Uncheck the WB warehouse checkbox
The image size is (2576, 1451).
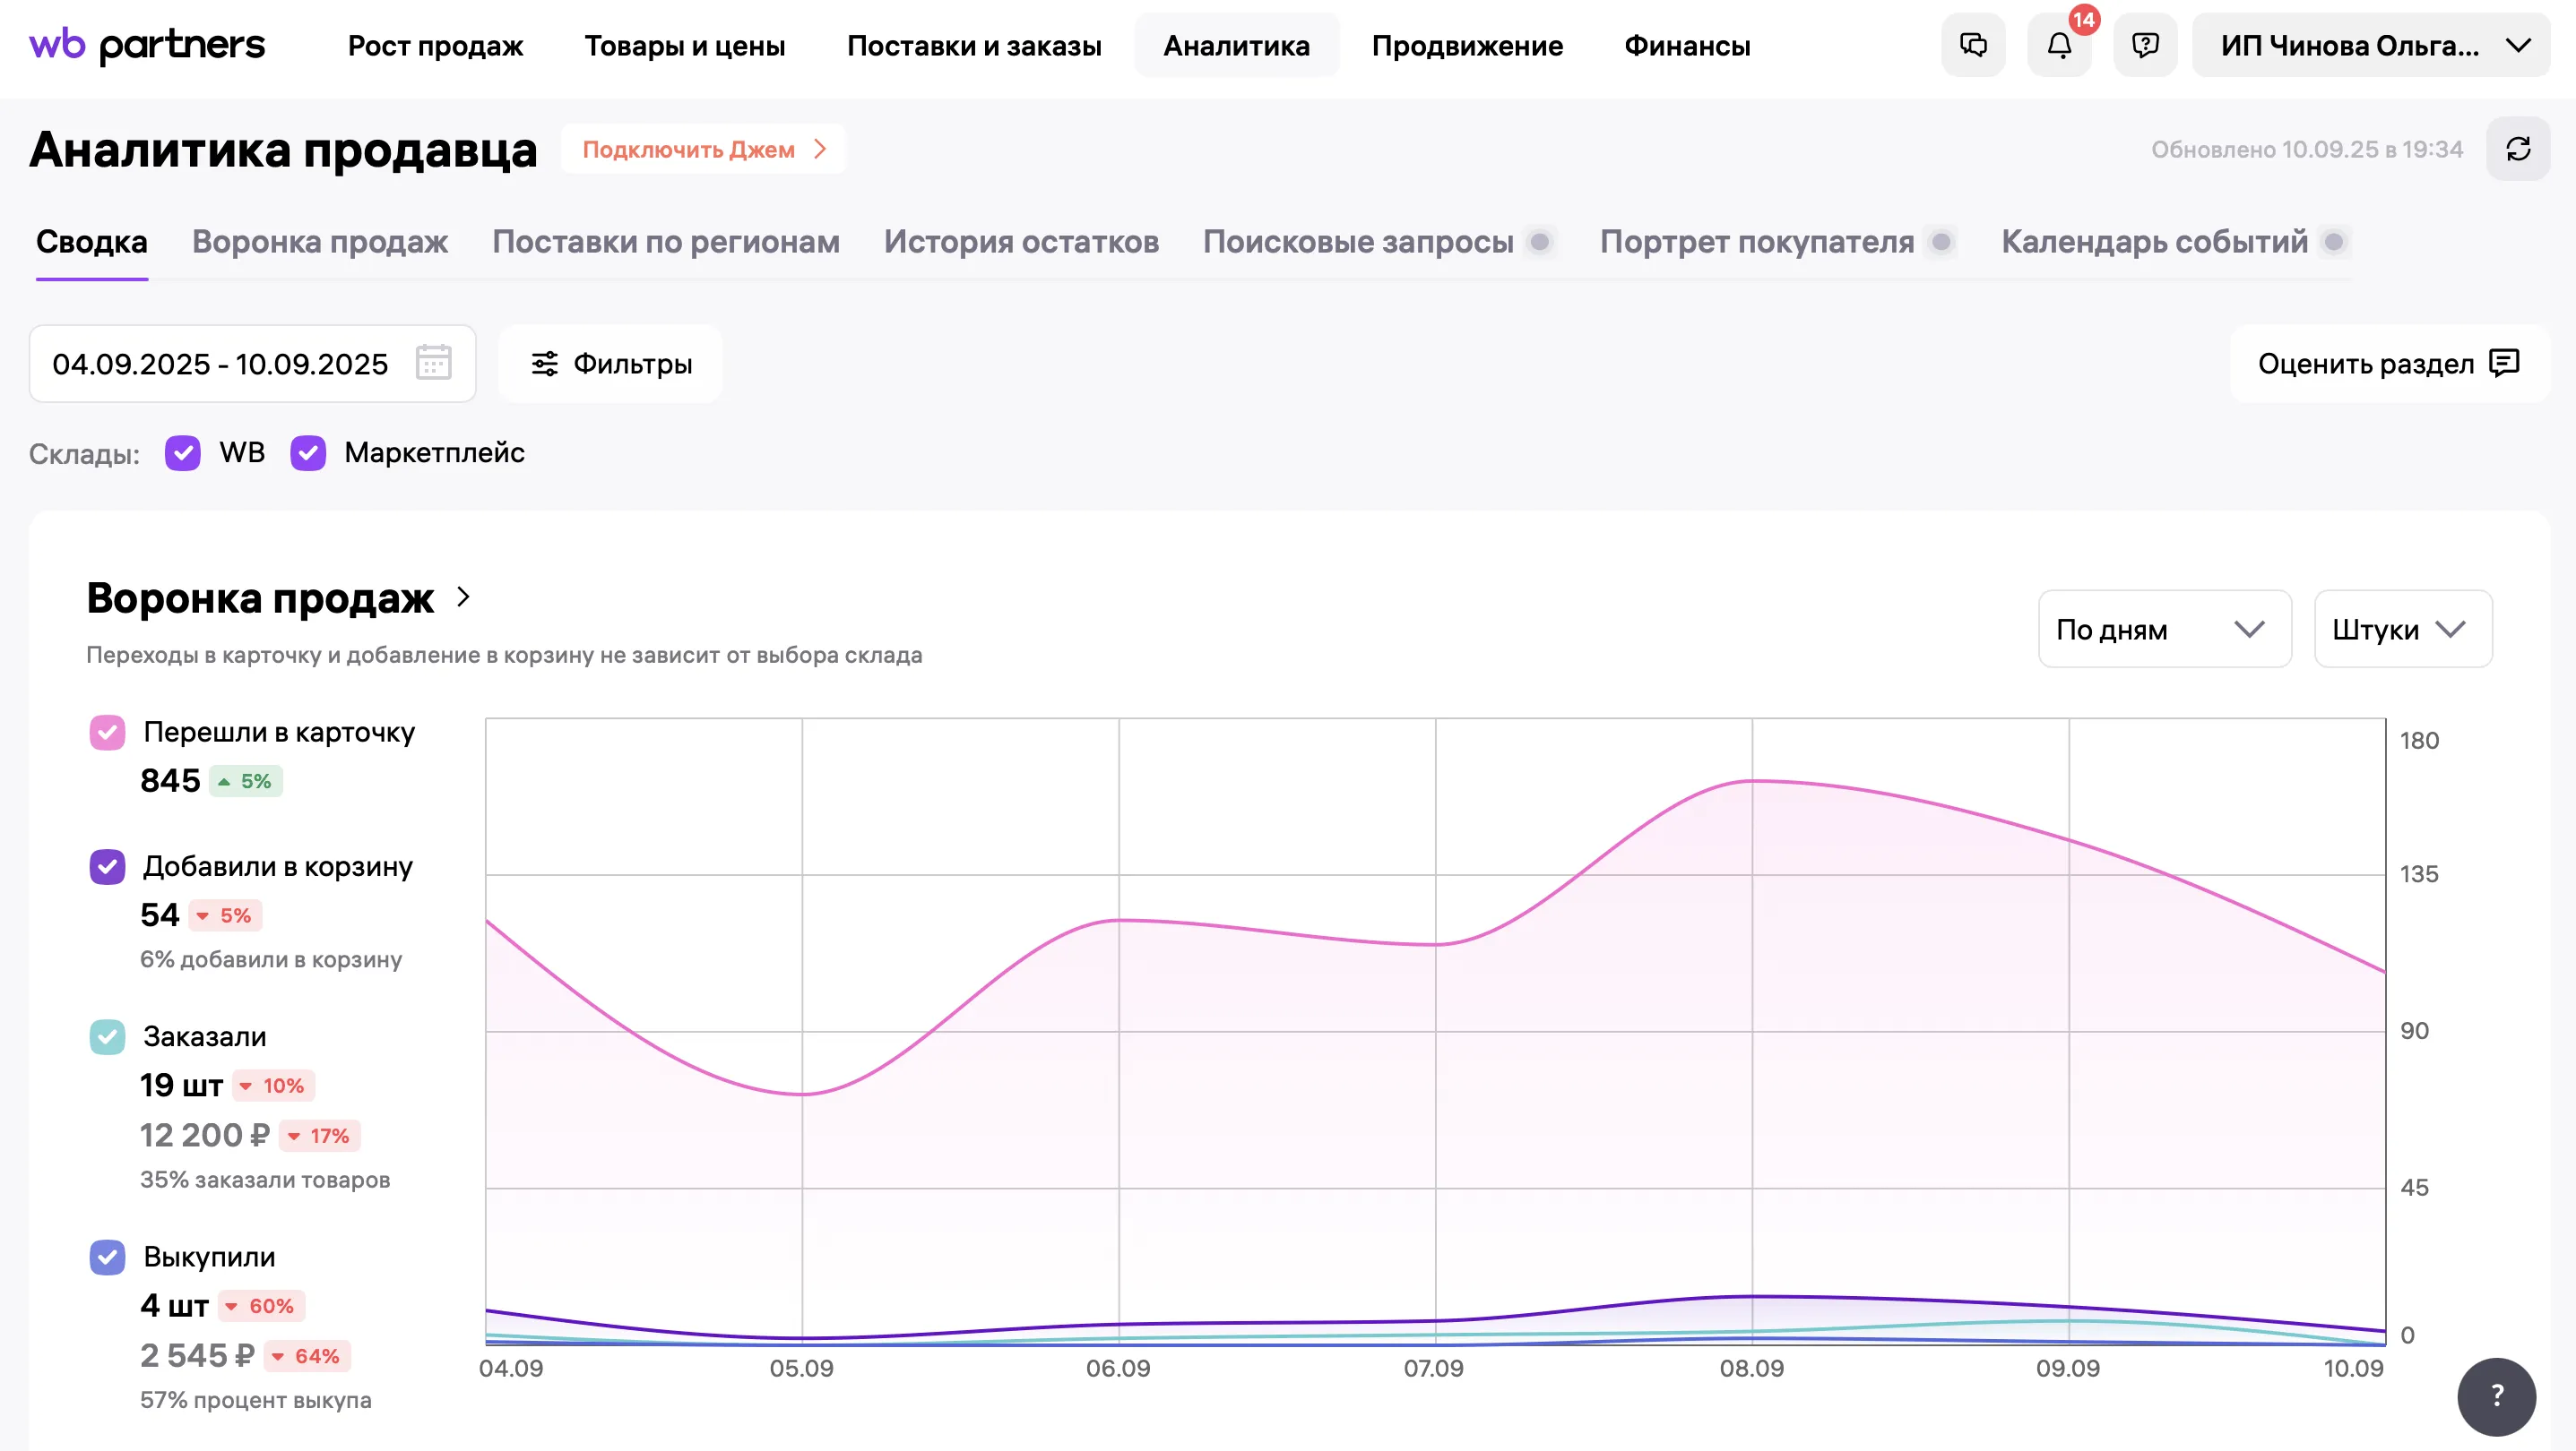(183, 452)
